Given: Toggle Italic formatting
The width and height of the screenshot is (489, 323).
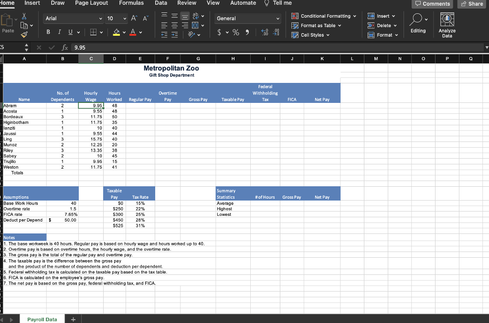Looking at the screenshot, I should 59,32.
